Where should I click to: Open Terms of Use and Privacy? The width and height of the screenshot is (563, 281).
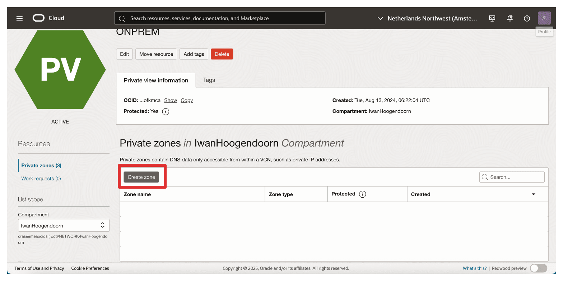pos(39,268)
